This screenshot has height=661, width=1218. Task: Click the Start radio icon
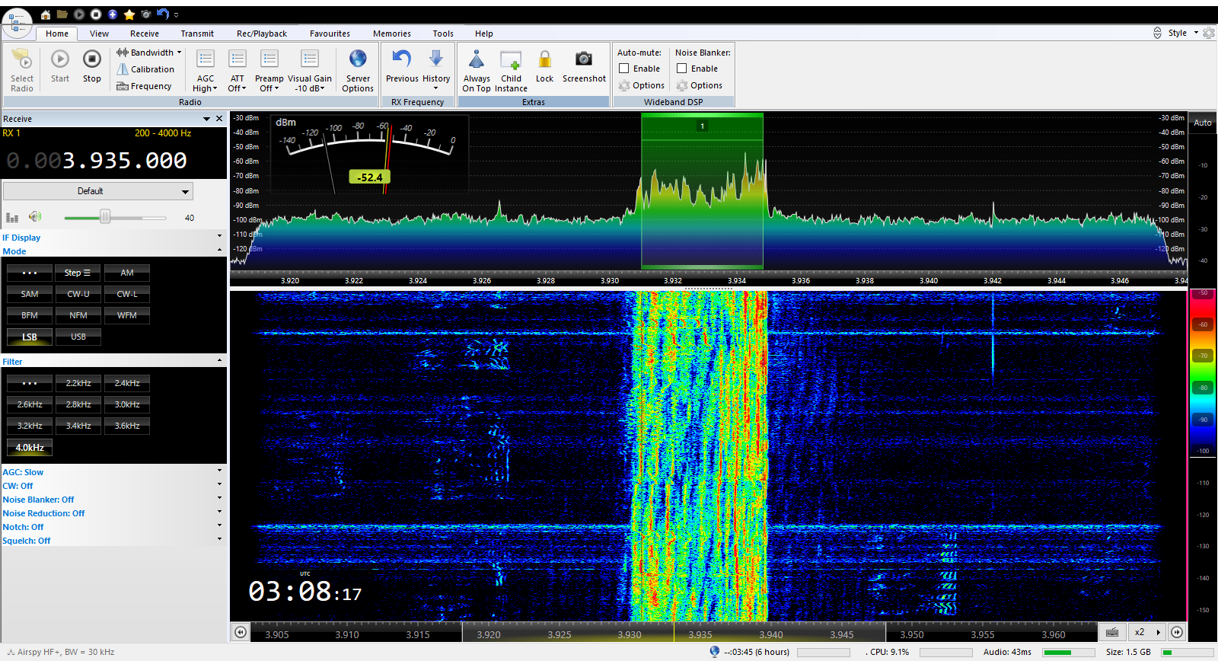point(60,59)
